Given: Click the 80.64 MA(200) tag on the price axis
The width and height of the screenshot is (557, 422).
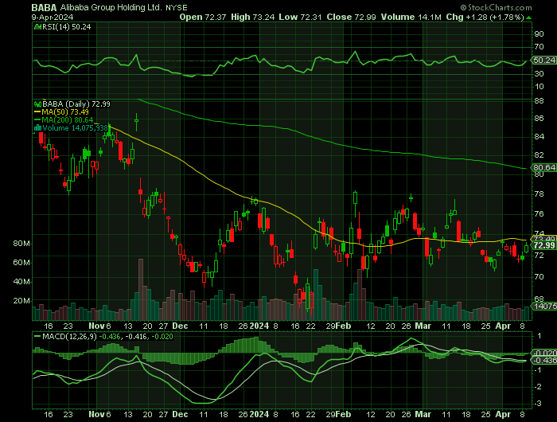Looking at the screenshot, I should pos(544,167).
